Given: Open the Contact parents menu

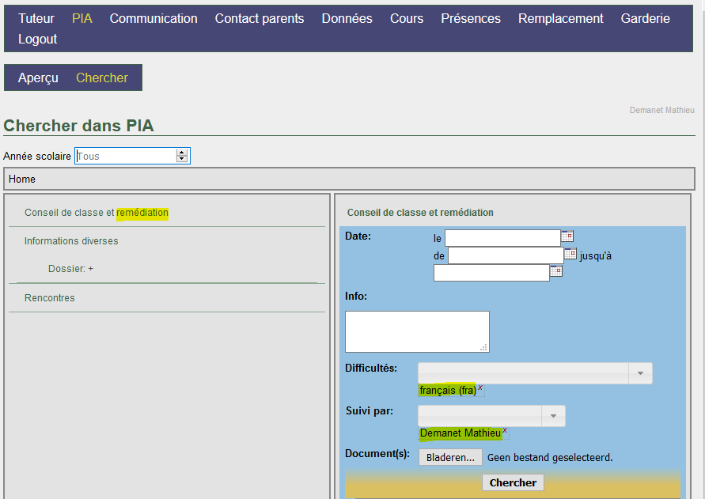Looking at the screenshot, I should (x=260, y=18).
